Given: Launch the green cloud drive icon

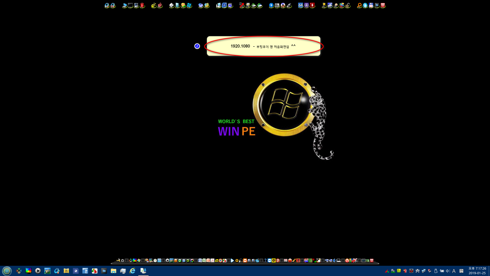Looking at the screenshot, I should [260, 5].
